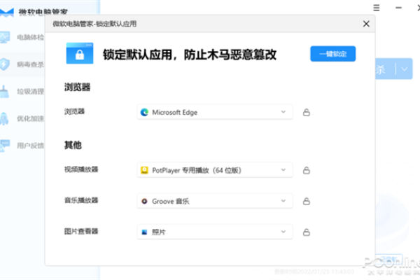Image resolution: width=420 pixels, height=280 pixels.
Task: Open the Microsoft Edge browser dropdown
Action: pyautogui.click(x=215, y=112)
